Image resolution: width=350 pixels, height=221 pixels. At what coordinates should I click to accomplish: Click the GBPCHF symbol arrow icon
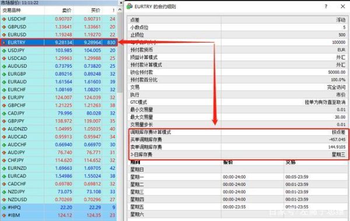[x=4, y=106]
